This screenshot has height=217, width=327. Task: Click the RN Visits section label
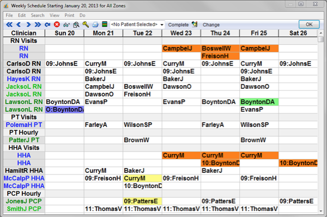24,41
